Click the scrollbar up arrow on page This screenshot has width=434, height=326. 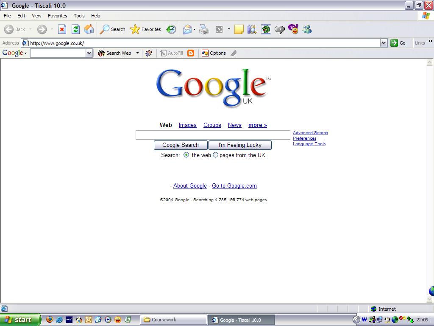click(430, 62)
